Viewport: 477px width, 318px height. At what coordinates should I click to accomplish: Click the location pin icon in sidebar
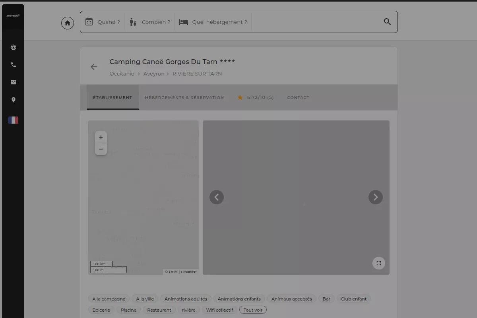click(x=14, y=100)
